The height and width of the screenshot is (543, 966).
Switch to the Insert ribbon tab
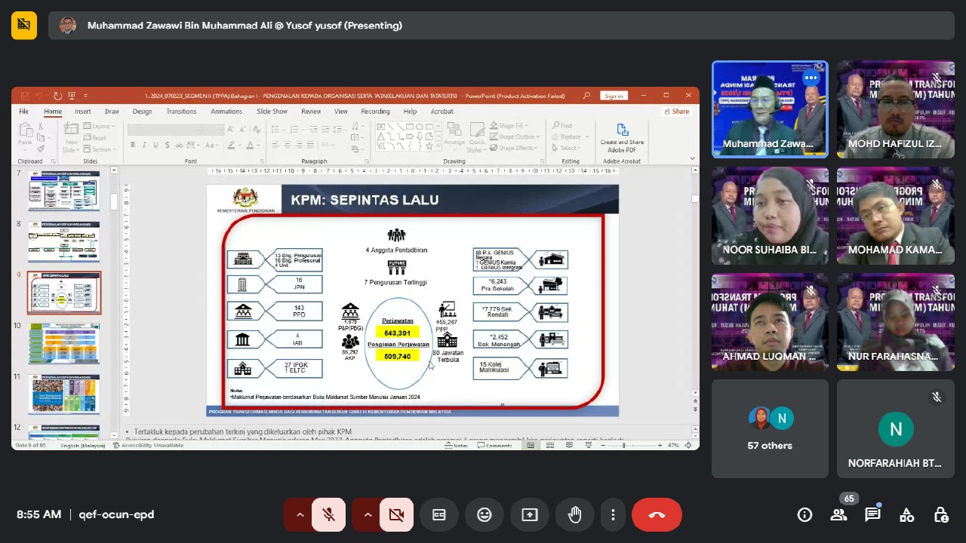pyautogui.click(x=83, y=112)
